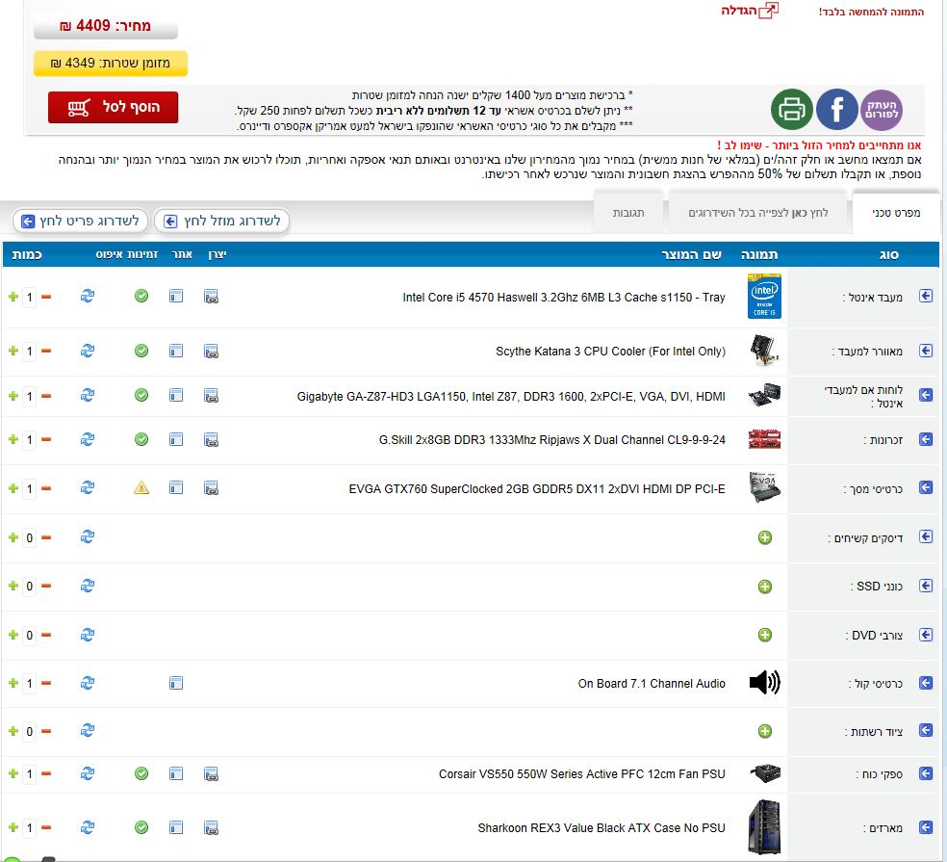Viewport: 947px width, 862px height.
Task: Switch to the תגובות tab
Action: (x=628, y=212)
